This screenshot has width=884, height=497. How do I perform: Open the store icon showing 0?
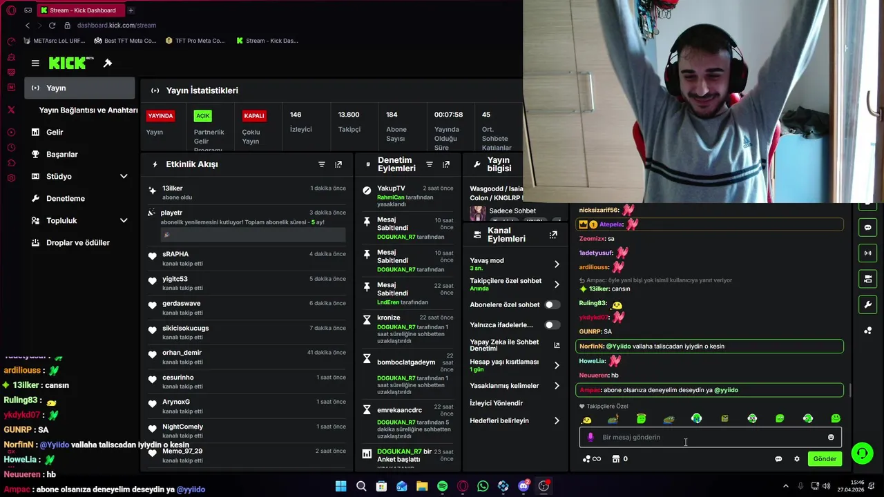click(x=619, y=459)
